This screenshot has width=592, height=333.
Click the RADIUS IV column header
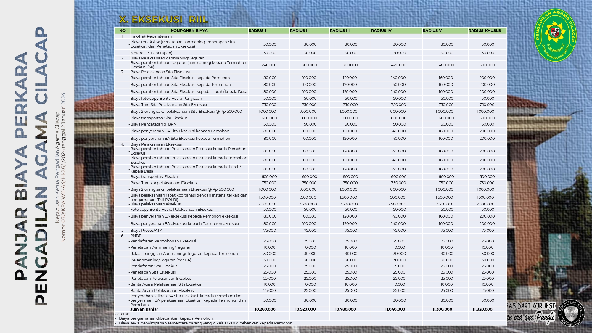(396, 30)
